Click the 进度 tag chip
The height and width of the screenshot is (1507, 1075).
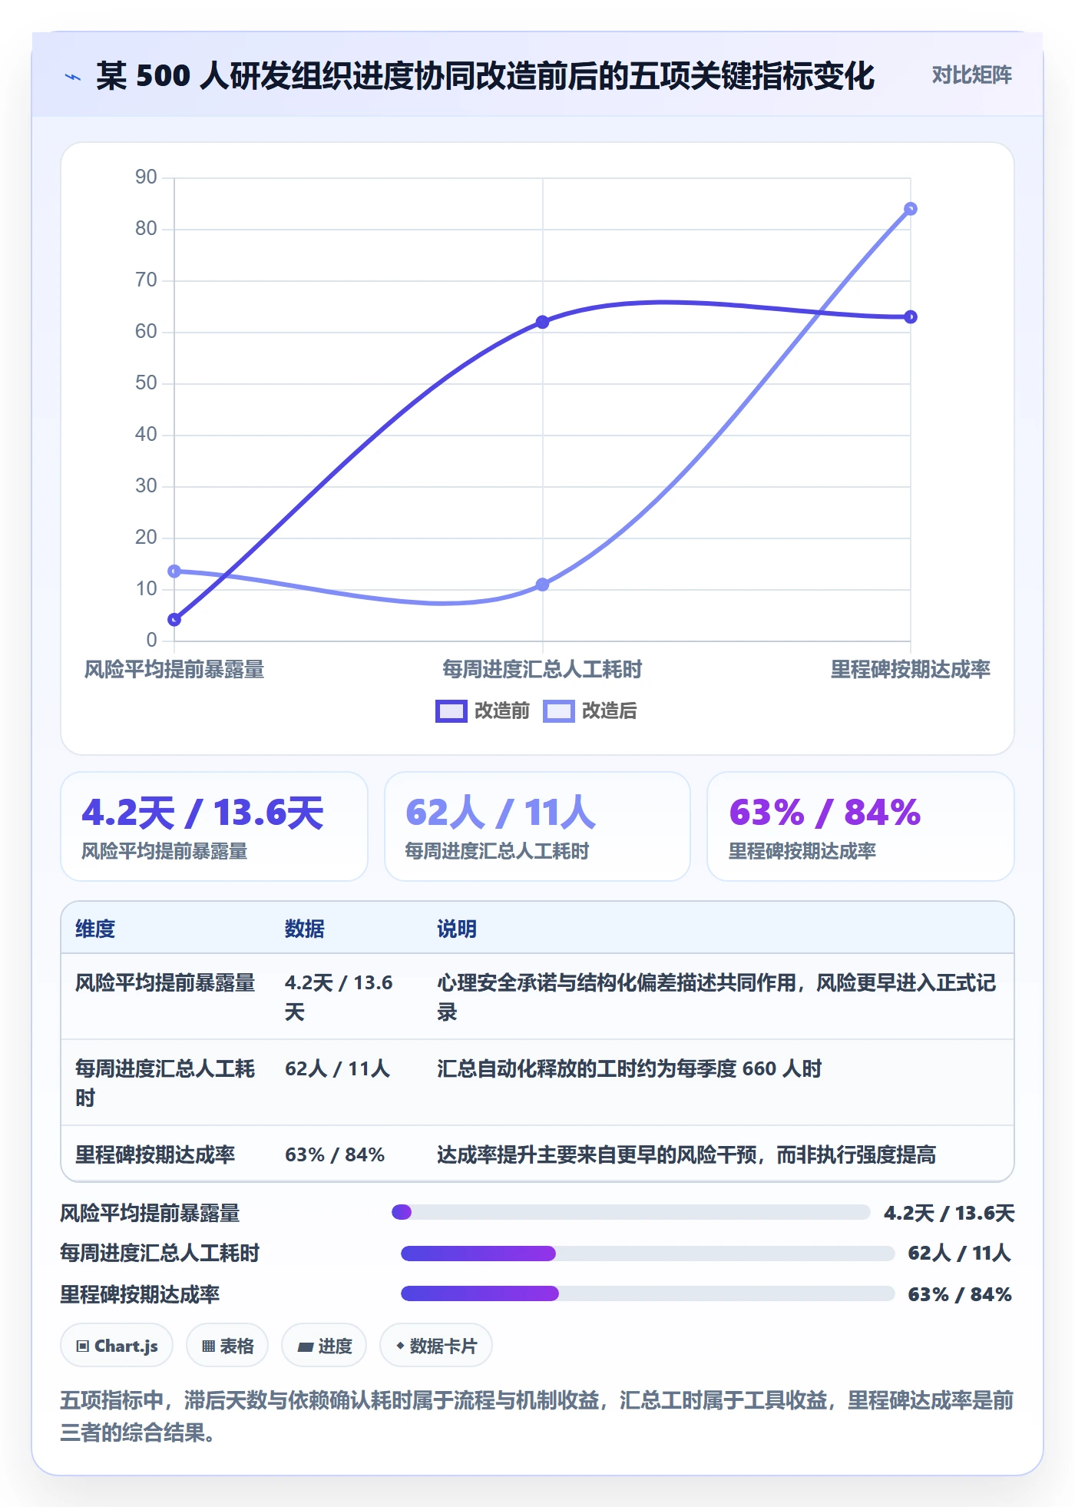point(324,1346)
